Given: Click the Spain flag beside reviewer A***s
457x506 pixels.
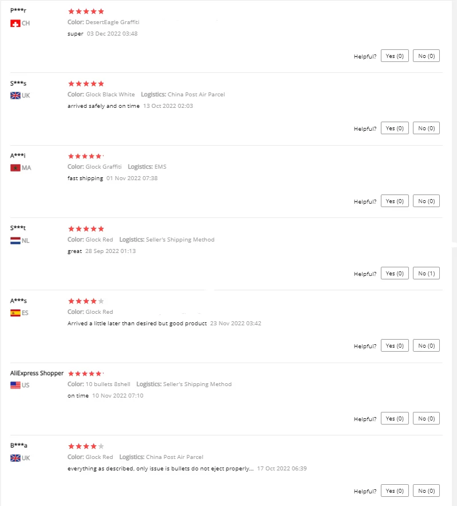Looking at the screenshot, I should tap(15, 313).
